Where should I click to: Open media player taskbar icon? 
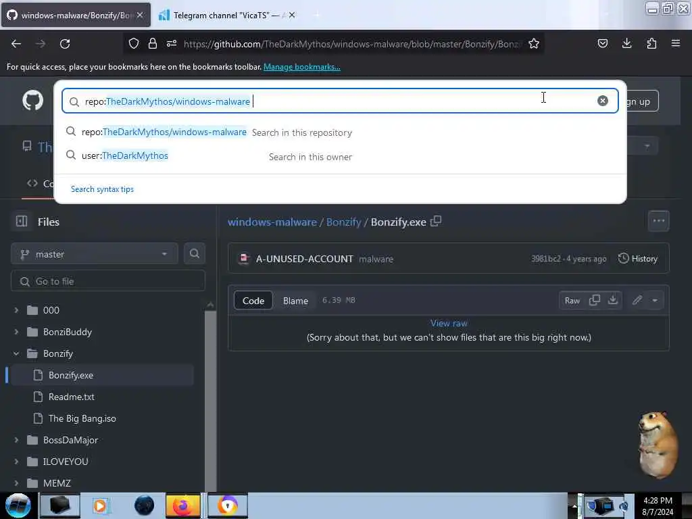[x=100, y=505]
